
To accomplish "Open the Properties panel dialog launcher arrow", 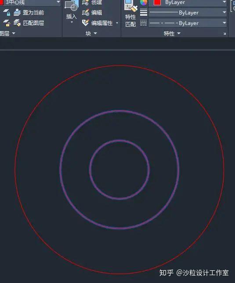I will pyautogui.click(x=225, y=34).
